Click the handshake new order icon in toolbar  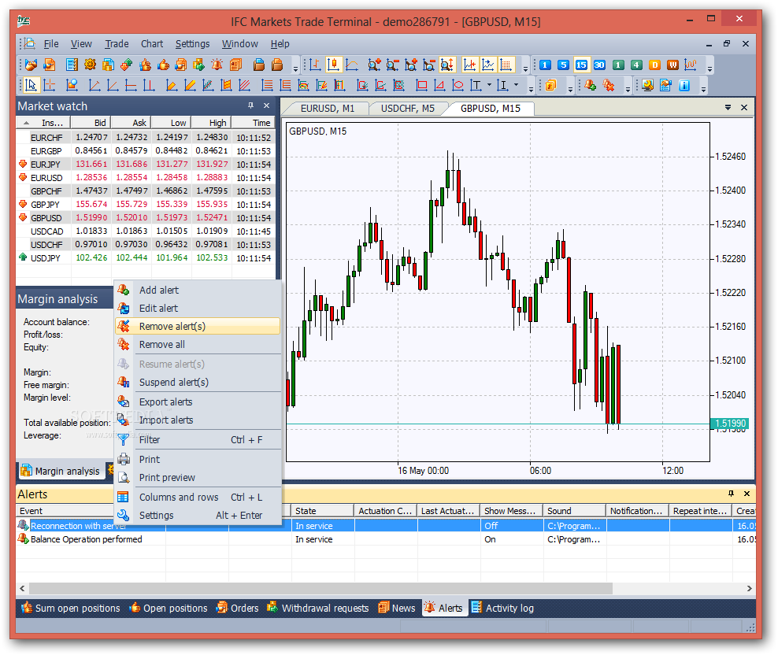31,65
